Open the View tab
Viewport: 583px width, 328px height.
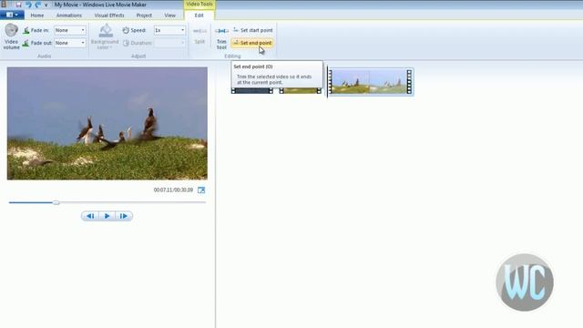(170, 15)
